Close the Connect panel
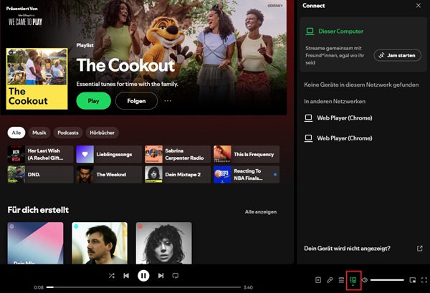Image resolution: width=430 pixels, height=293 pixels. (x=419, y=6)
